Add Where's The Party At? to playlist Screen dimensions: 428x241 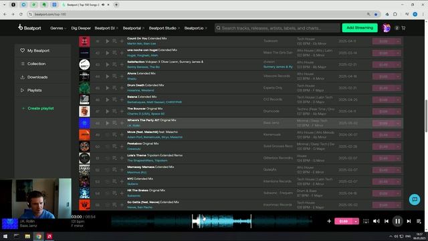pyautogui.click(x=122, y=123)
